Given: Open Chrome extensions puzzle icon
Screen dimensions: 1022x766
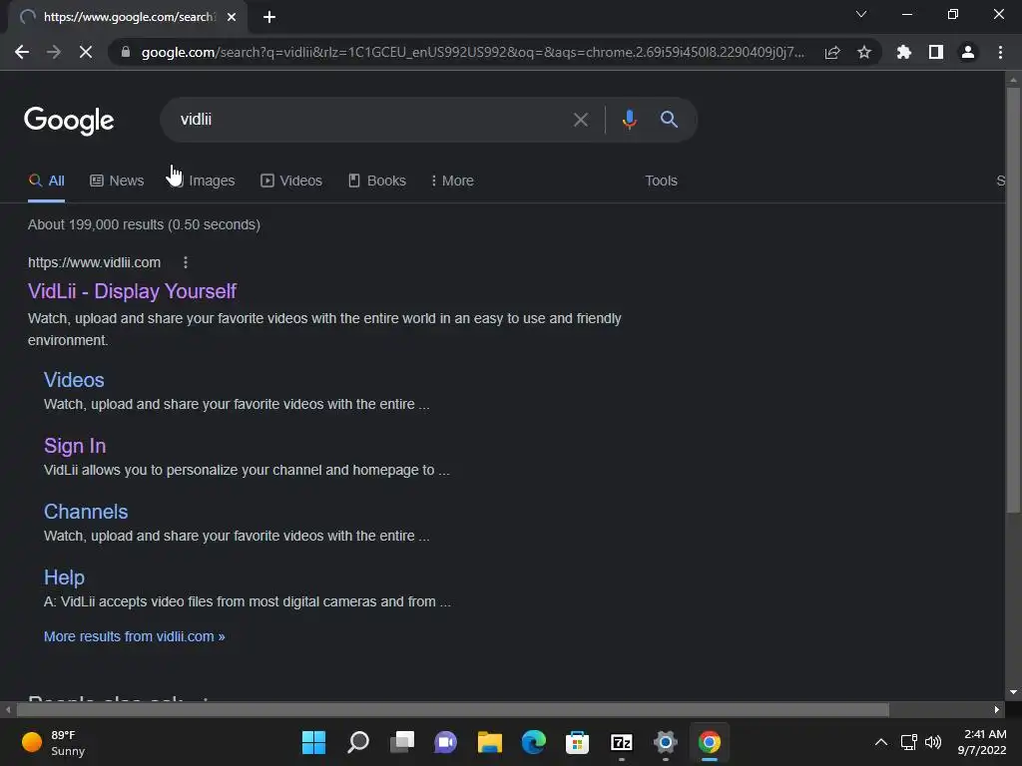Looking at the screenshot, I should pos(904,52).
